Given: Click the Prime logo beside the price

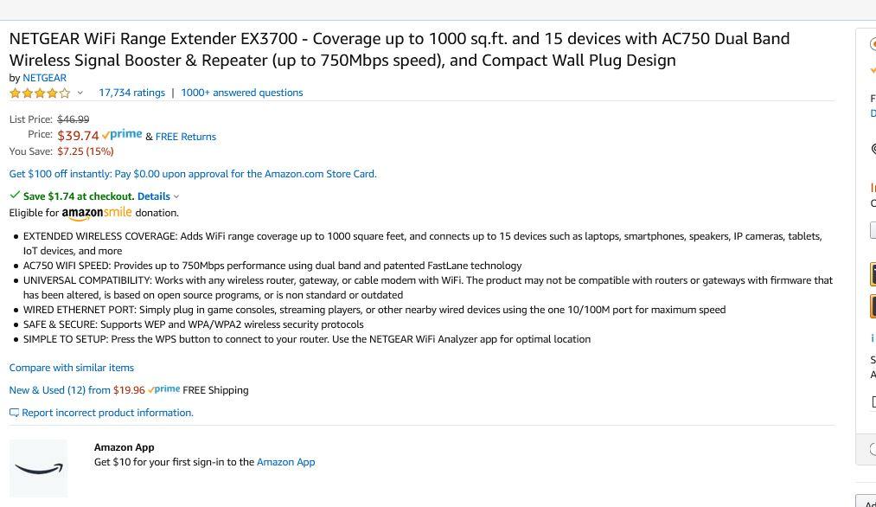Looking at the screenshot, I should (x=122, y=135).
